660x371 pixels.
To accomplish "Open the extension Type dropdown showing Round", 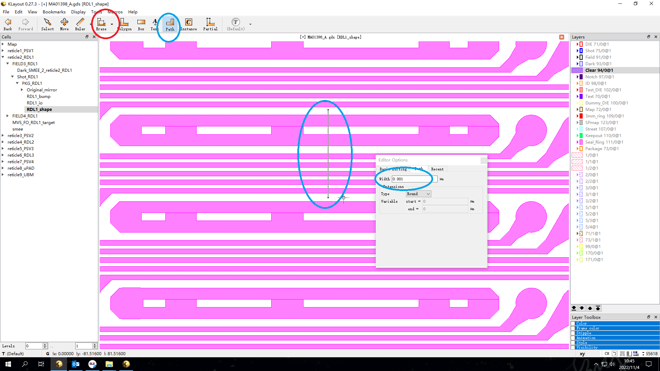I will (x=418, y=194).
